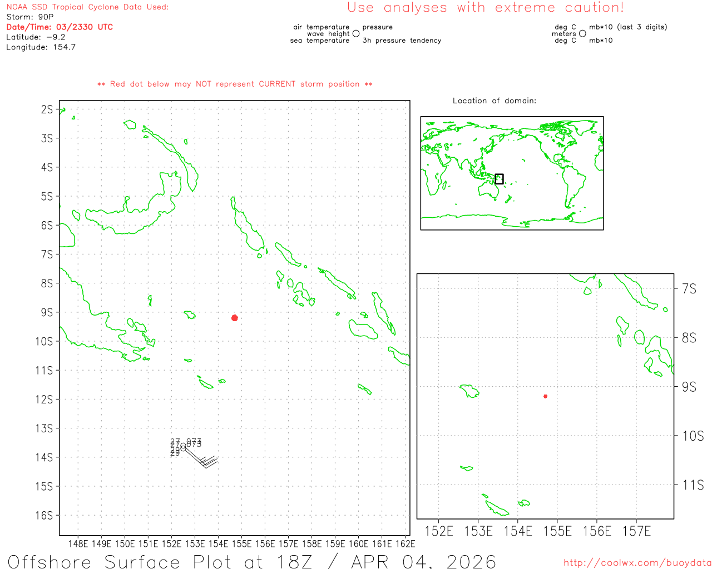
Task: Select the Storm: 90P label
Action: (x=30, y=17)
